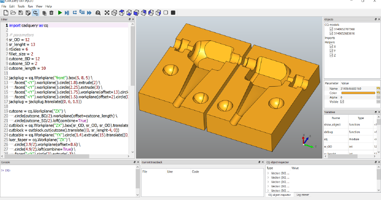This screenshot has height=200, width=381.
Task: Expand the first Vector row in inspector
Action: coord(268,173)
